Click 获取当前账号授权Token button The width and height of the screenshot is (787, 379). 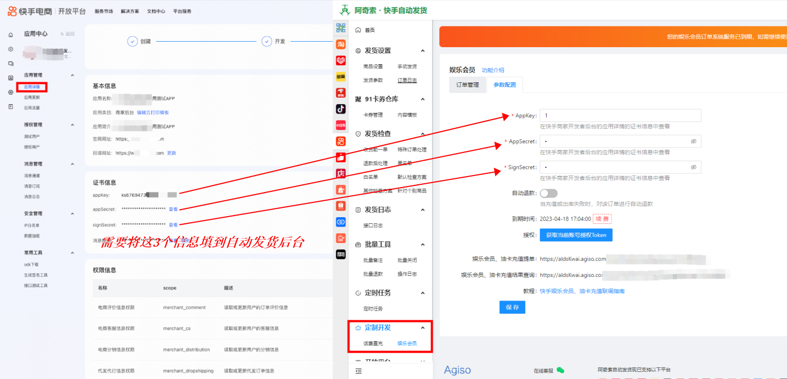click(576, 235)
